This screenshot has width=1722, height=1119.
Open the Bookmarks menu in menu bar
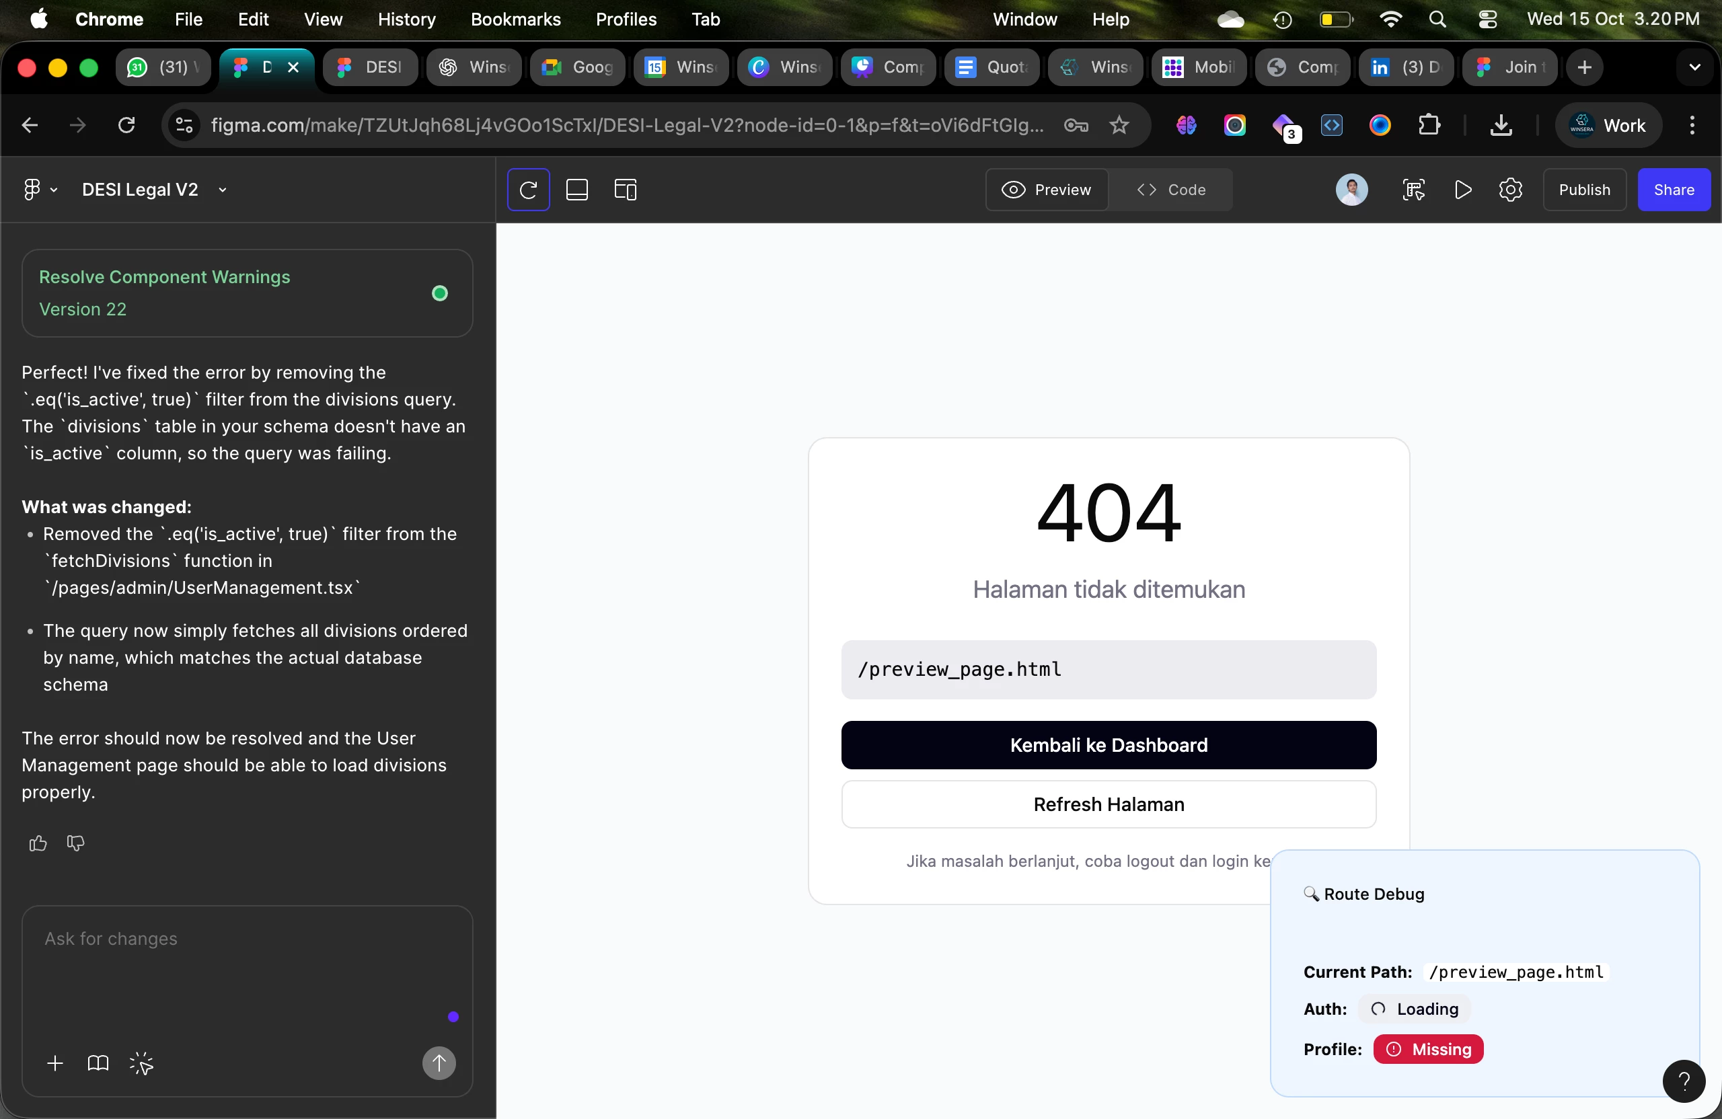coord(515,20)
